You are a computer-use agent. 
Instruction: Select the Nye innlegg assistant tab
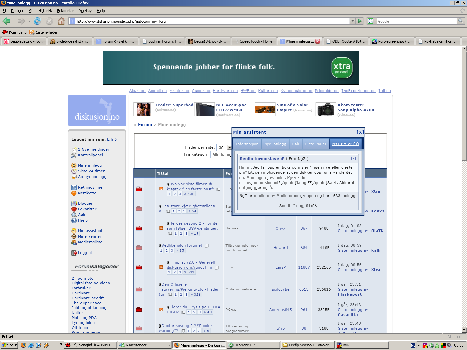275,144
